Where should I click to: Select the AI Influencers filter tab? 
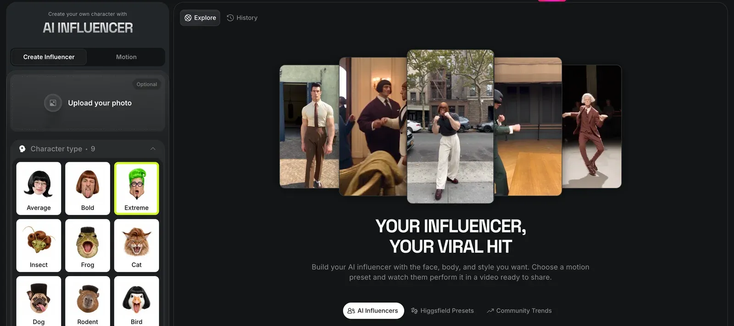tap(373, 310)
